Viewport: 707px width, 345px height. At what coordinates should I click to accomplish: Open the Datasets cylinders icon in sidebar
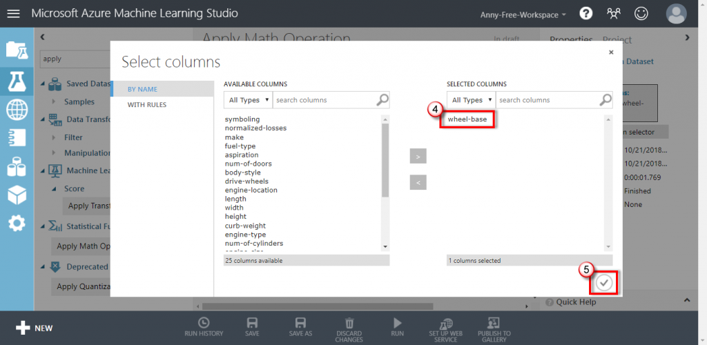(x=17, y=167)
